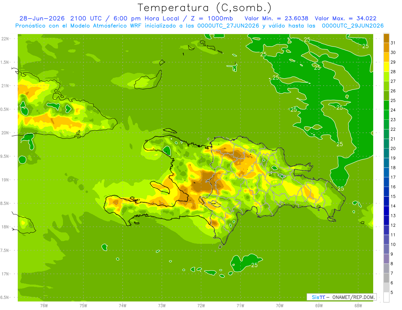The width and height of the screenshot is (402, 310).
Task: Click the legend value "15"
Action: [393, 196]
